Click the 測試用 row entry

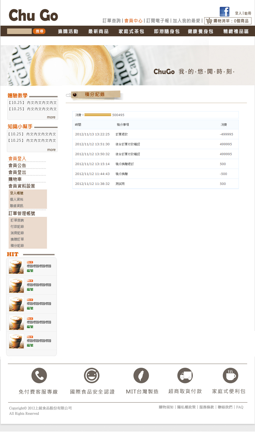[120, 184]
